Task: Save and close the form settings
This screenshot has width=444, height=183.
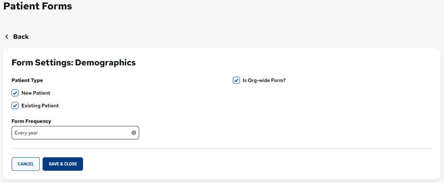Action: coord(63,164)
